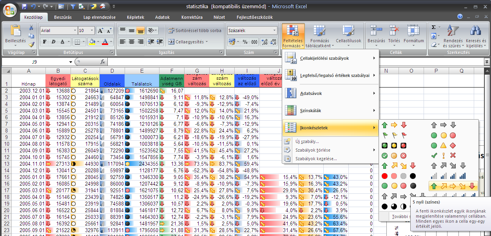Image resolution: width=491 pixels, height=236 pixels.
Task: Choose the 4 colored arrows icon set
Action: click(x=399, y=166)
